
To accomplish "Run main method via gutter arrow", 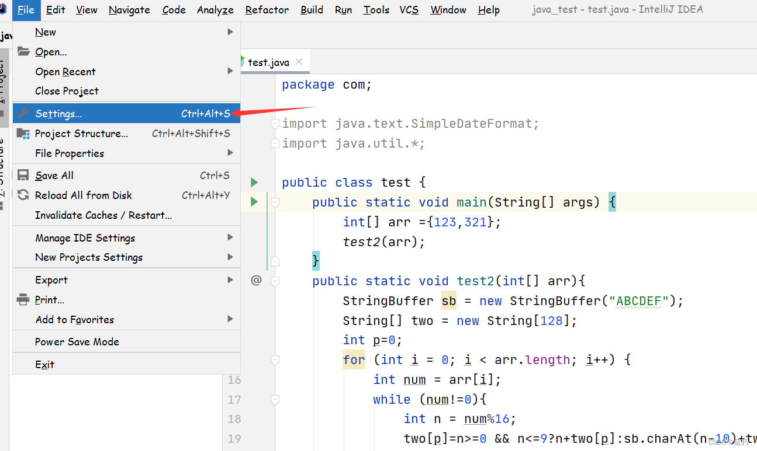I will pyautogui.click(x=254, y=202).
